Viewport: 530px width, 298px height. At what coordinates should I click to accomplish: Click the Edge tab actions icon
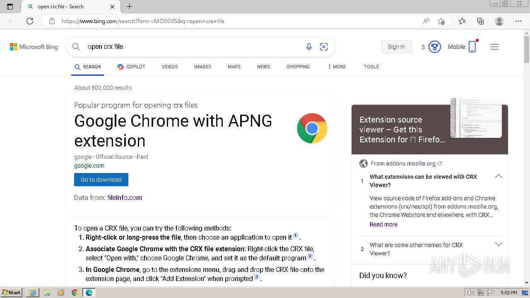(10, 7)
